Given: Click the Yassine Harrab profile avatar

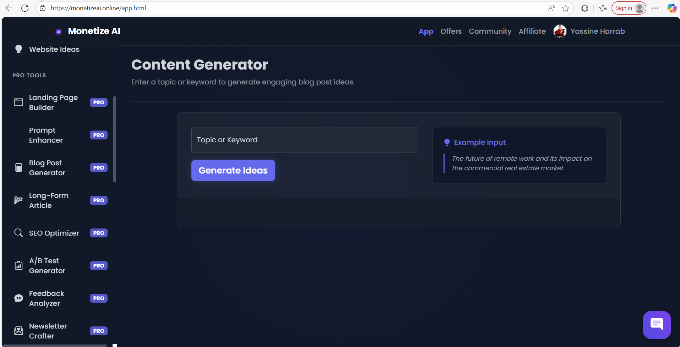Looking at the screenshot, I should (x=560, y=31).
